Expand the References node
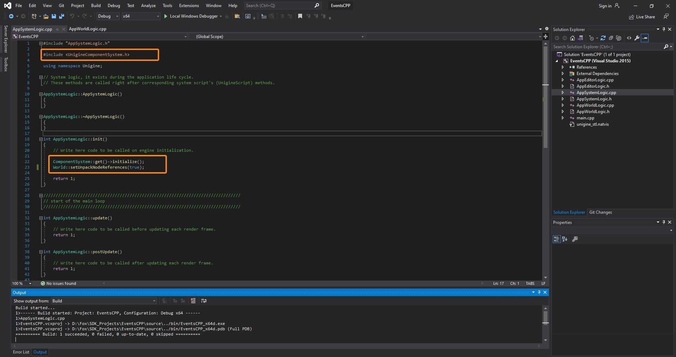The image size is (676, 357). click(562, 67)
